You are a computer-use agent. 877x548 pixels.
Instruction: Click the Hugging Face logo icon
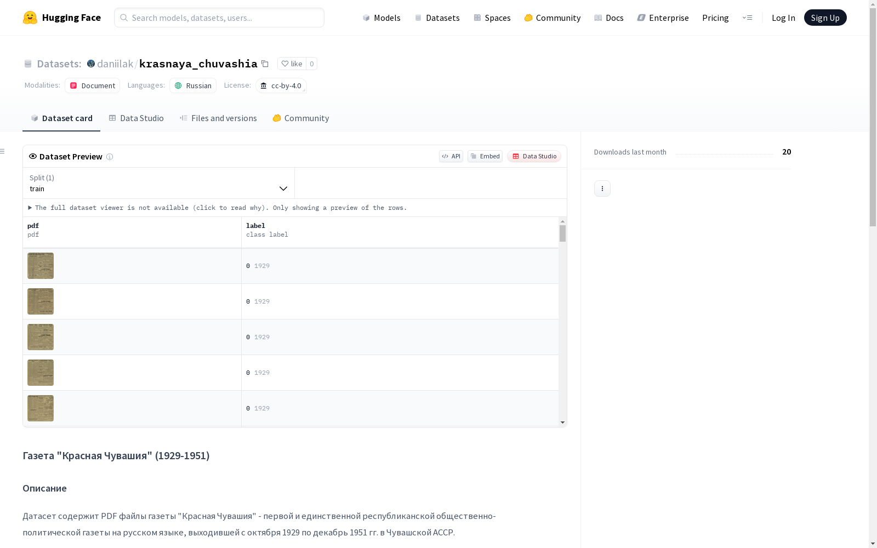tap(30, 18)
